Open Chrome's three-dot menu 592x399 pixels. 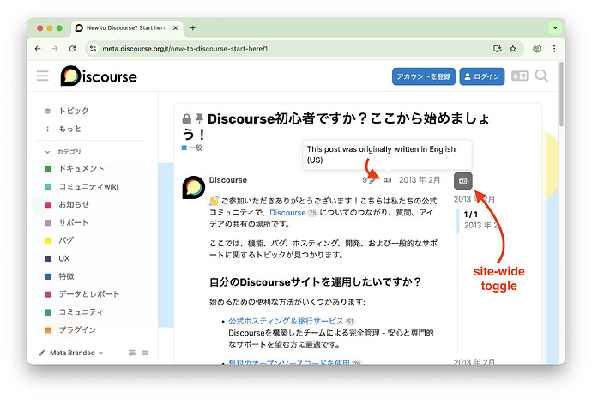pos(554,49)
